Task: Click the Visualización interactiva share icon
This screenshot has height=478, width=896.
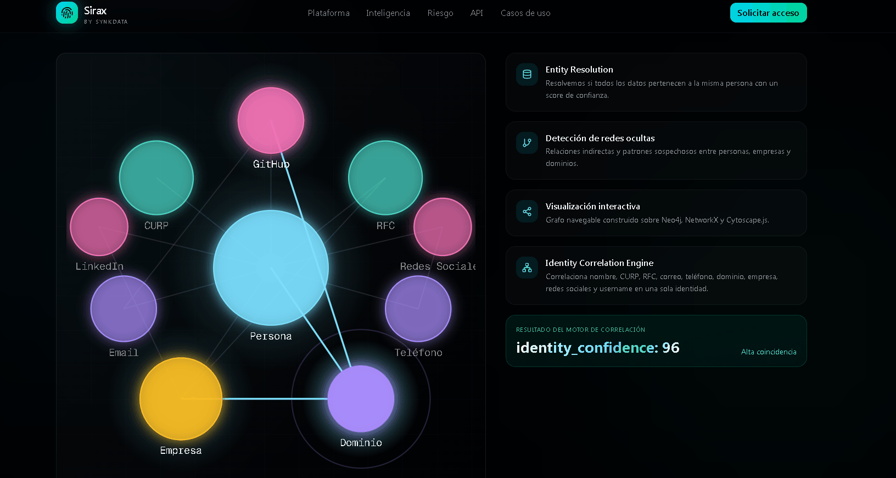Action: 527,212
